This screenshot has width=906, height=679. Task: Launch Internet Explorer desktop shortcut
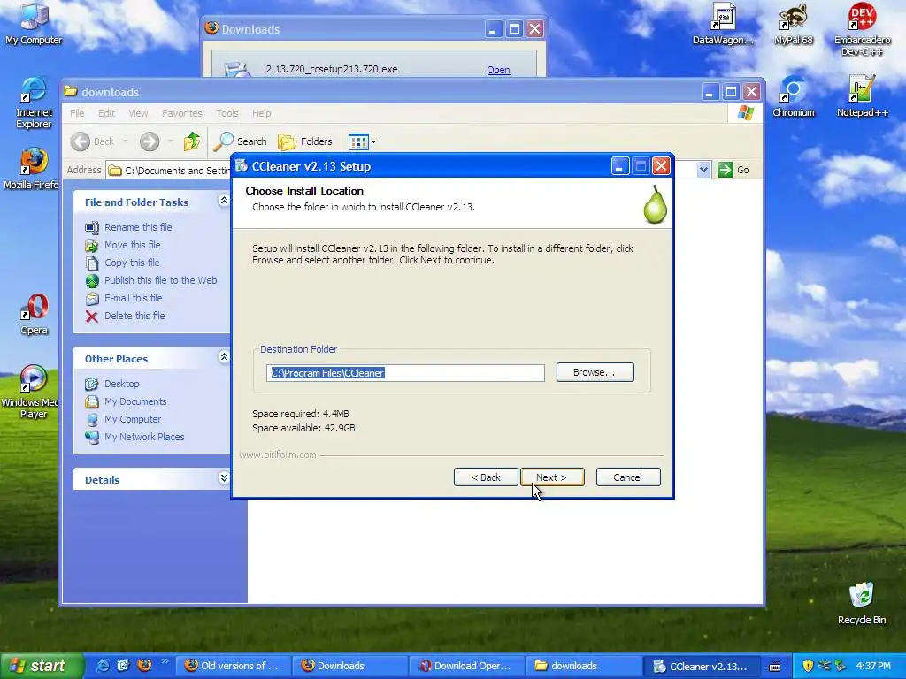[34, 103]
